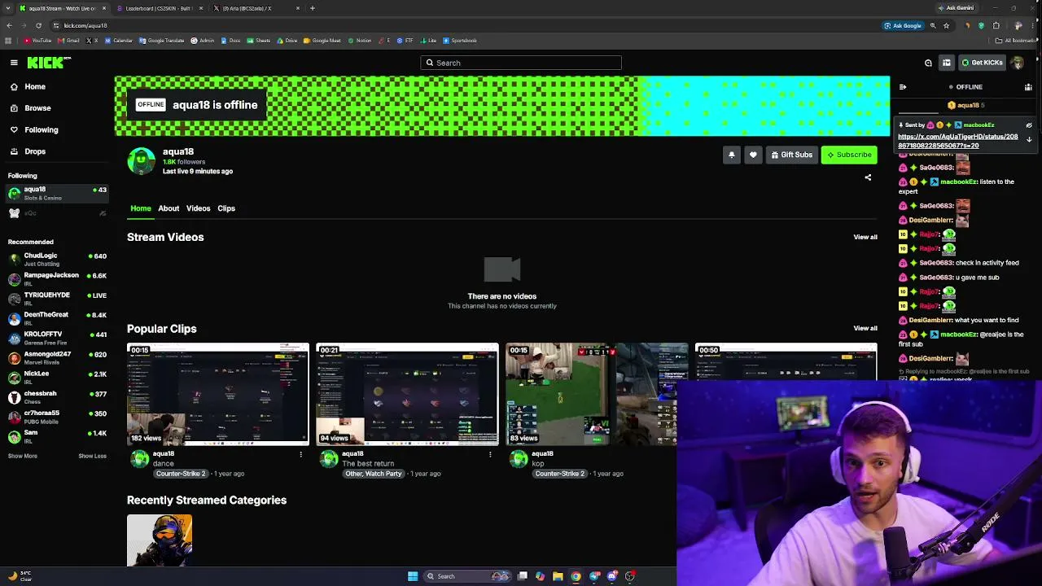Open the Windows Start menu
This screenshot has height=586, width=1042.
tap(413, 576)
